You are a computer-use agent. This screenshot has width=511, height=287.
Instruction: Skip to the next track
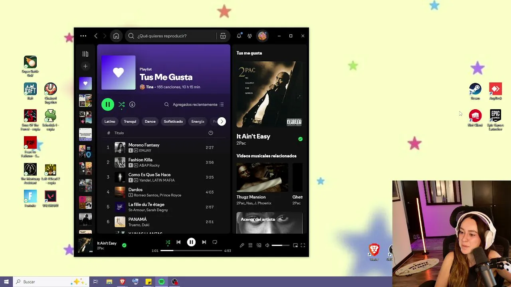click(x=204, y=242)
